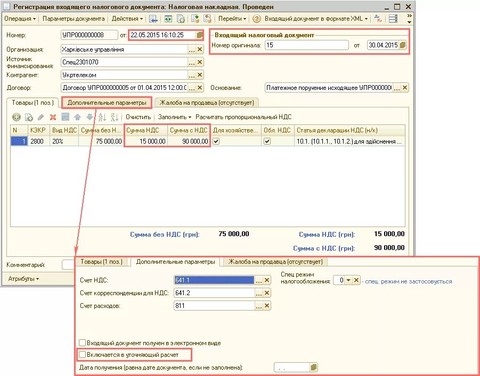This screenshot has width=480, height=376.
Task: Click the Счет корреспонденции field 641.2
Action: tap(214, 293)
